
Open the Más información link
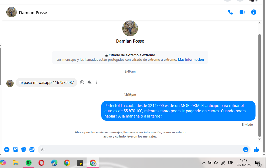click(191, 60)
